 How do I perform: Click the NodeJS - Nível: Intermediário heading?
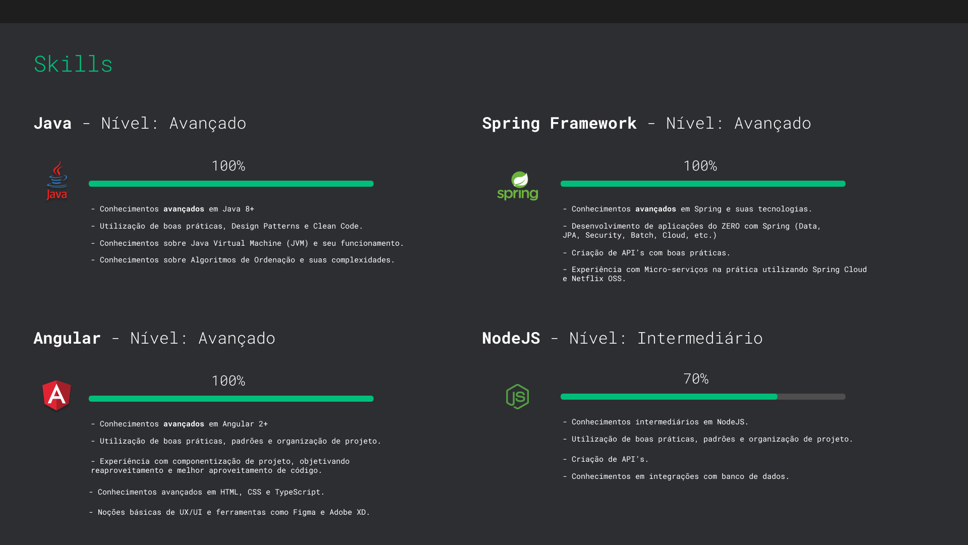pyautogui.click(x=622, y=338)
